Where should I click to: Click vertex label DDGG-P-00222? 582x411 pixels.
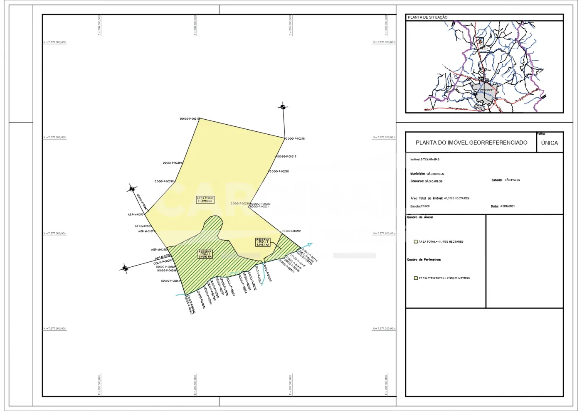pos(291,231)
